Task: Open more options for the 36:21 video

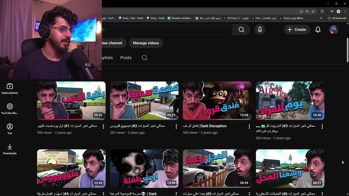Action: coord(322,194)
